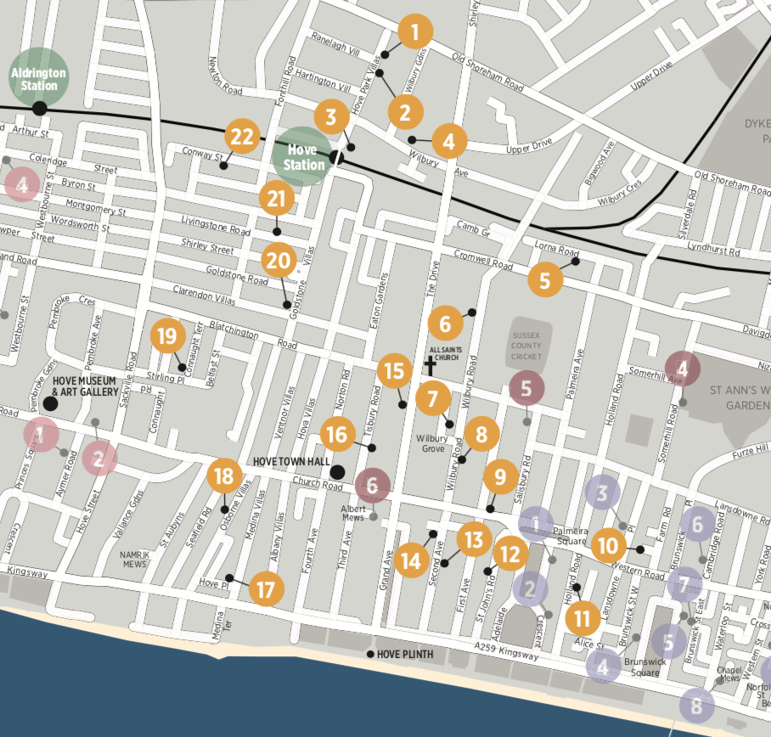Select maroon marker 6 above Albert Mews
Image resolution: width=771 pixels, height=737 pixels.
[372, 486]
